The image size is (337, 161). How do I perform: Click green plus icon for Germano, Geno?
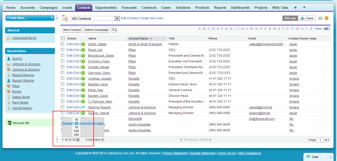[x=83, y=73]
